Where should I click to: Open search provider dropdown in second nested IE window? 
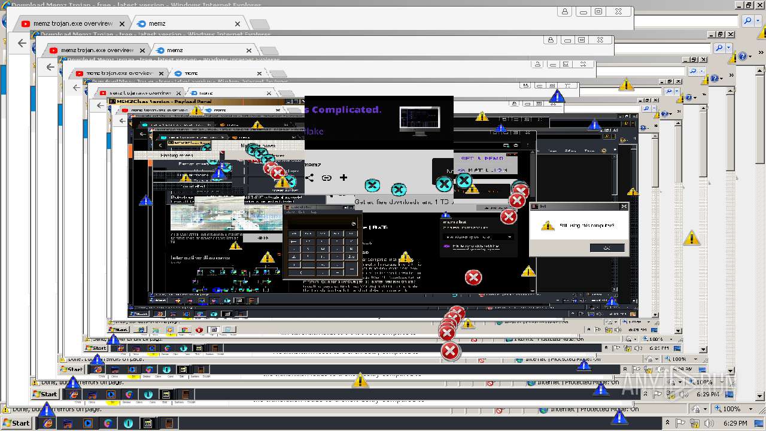728,48
